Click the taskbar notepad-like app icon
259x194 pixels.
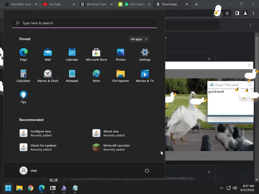(x=75, y=188)
